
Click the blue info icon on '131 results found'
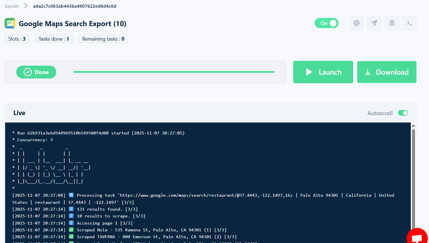[x=71, y=209]
